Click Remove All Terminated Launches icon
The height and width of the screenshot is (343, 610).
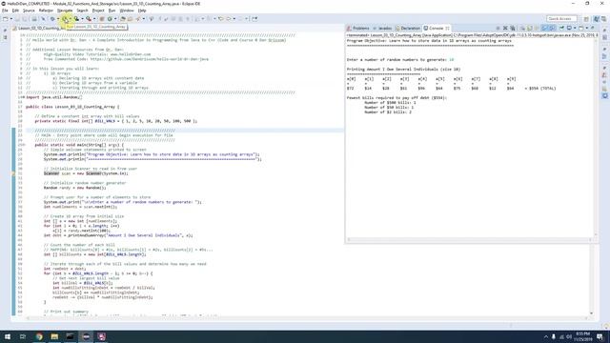(x=513, y=28)
